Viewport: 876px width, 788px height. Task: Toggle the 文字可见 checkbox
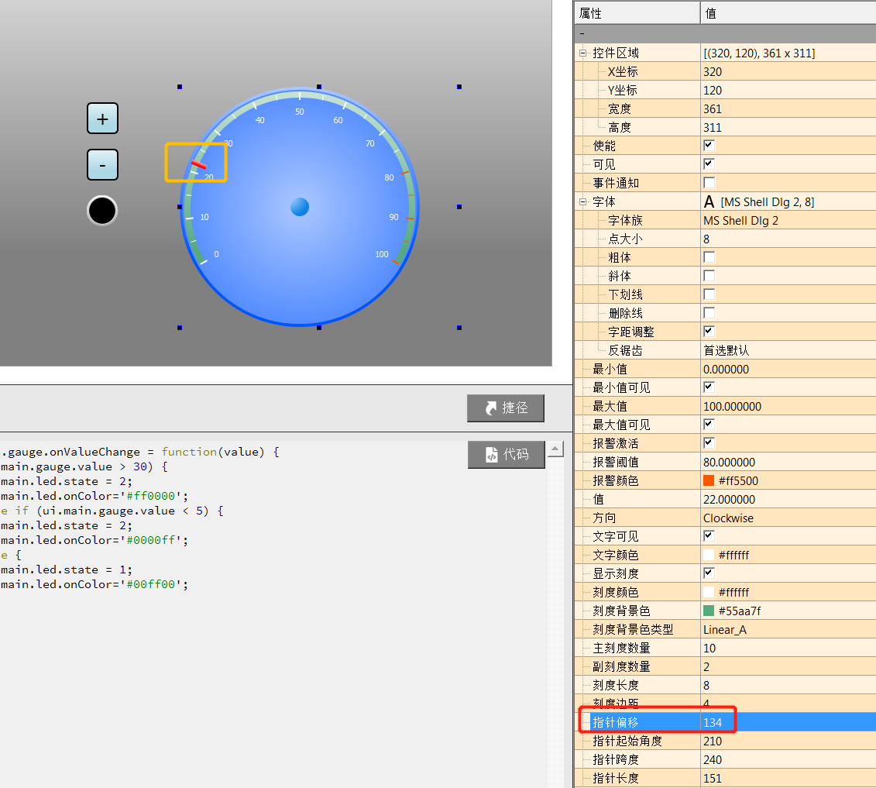point(709,536)
